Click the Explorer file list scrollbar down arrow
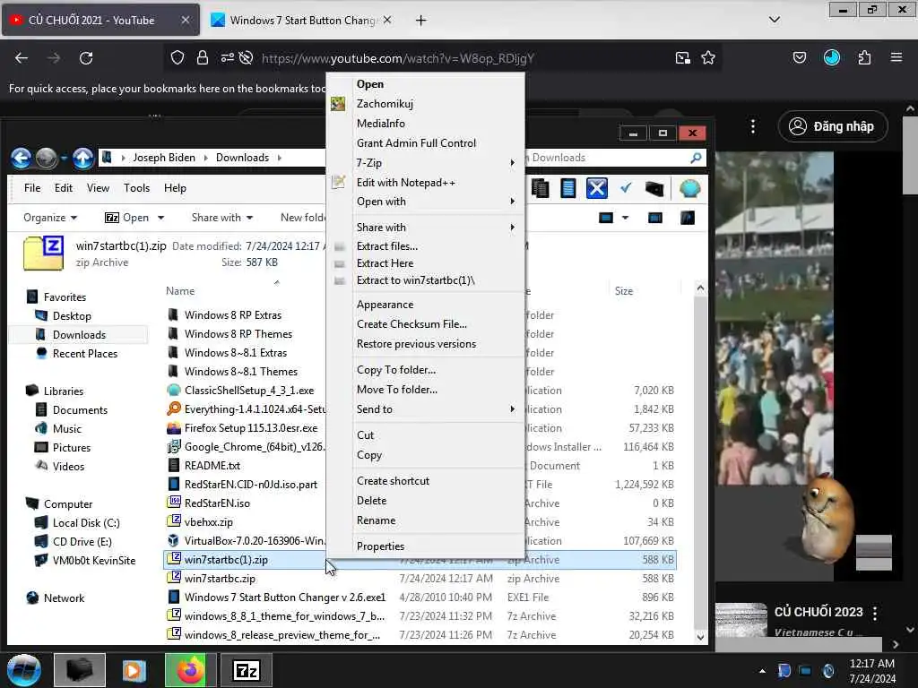 pyautogui.click(x=700, y=637)
